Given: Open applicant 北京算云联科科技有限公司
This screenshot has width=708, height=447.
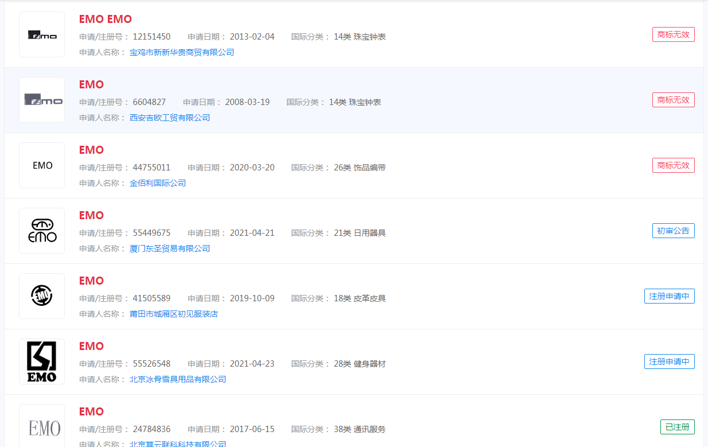Looking at the screenshot, I should coord(178,444).
